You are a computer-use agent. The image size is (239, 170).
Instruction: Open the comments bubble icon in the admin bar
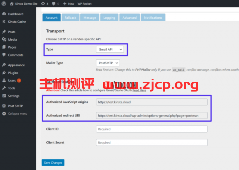(54, 4)
